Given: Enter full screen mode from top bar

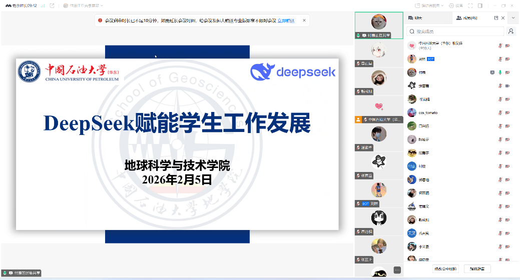Looking at the screenshot, I should coord(470,5).
